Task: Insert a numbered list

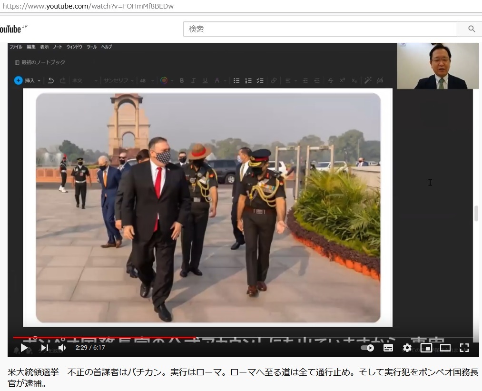Action: (248, 80)
